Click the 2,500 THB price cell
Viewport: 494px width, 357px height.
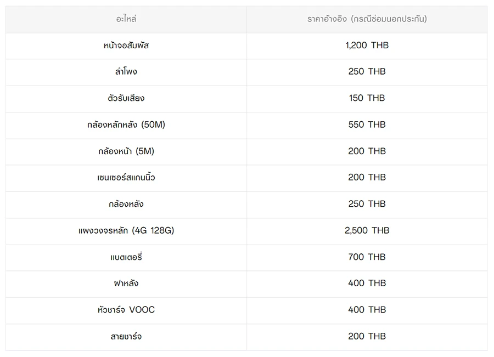pos(367,230)
